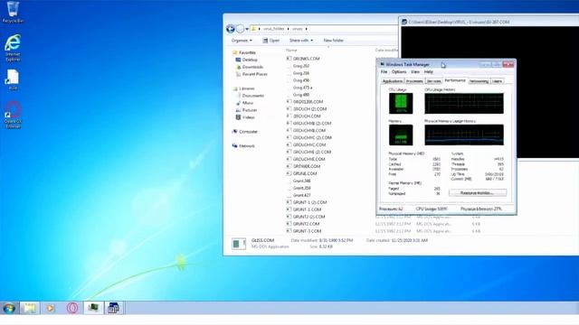579x325 pixels.
Task: Open the File menu in Task Manager
Action: (384, 72)
